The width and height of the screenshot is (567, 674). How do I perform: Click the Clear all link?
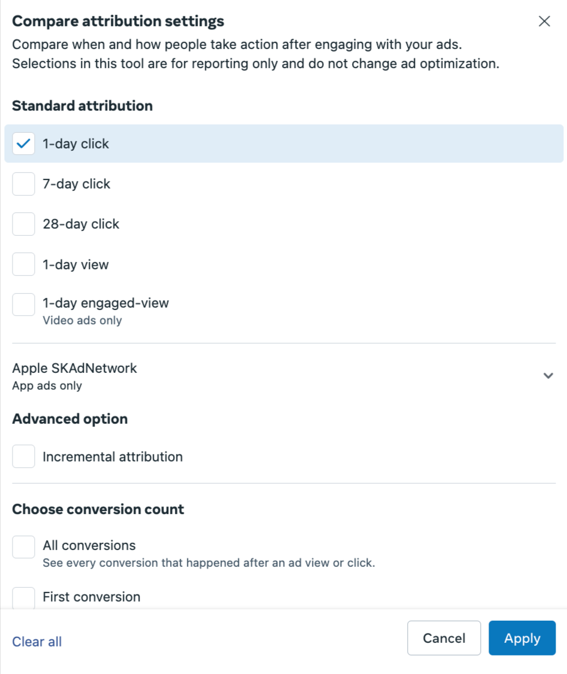[x=37, y=641]
